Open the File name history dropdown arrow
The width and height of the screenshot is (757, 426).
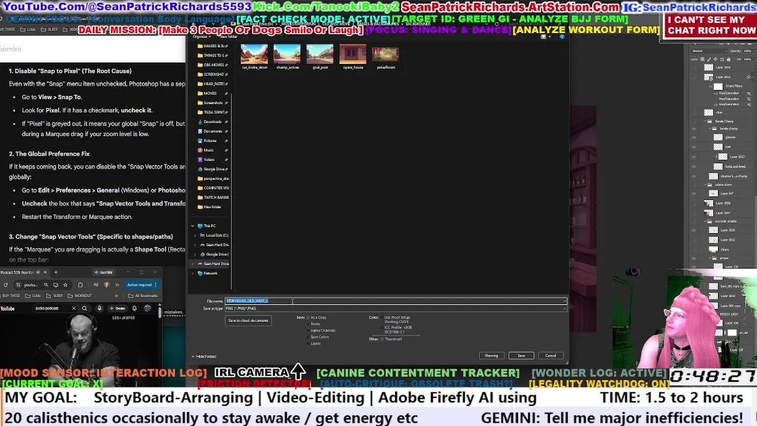coord(564,301)
